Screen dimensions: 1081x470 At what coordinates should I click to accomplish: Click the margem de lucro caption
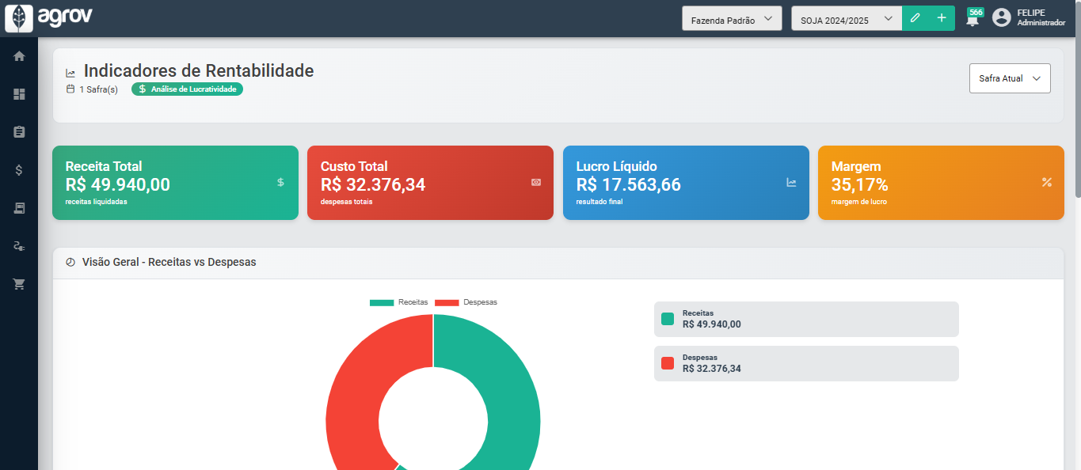859,202
